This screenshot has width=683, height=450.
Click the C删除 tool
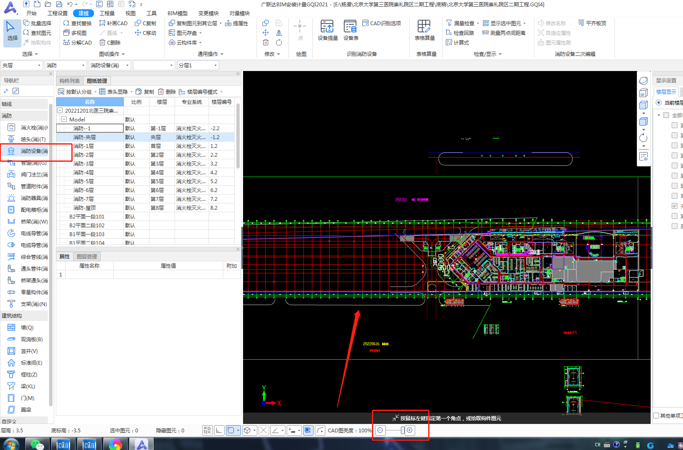tap(110, 42)
